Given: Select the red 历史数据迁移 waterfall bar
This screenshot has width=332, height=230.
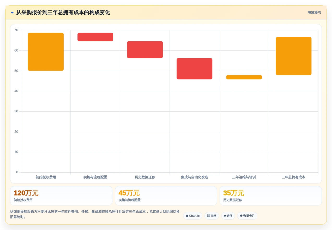Looking at the screenshot, I should tap(145, 50).
